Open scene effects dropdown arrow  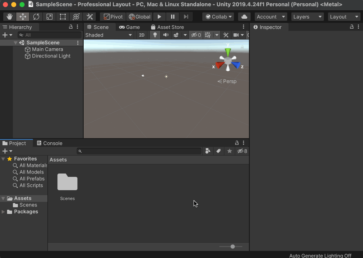point(185,35)
